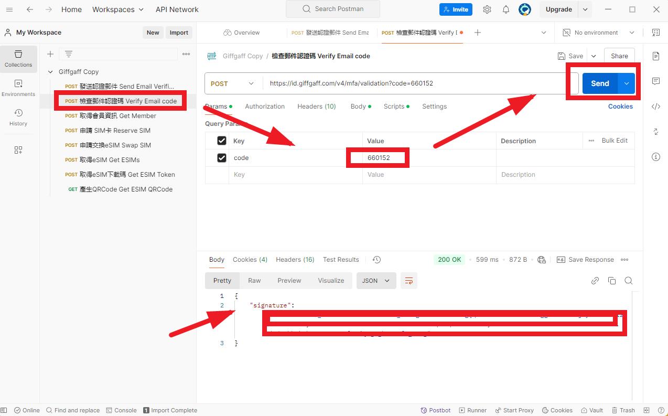Screen dimensions: 668x416
Task: Open the JSON format dropdown
Action: (x=376, y=281)
